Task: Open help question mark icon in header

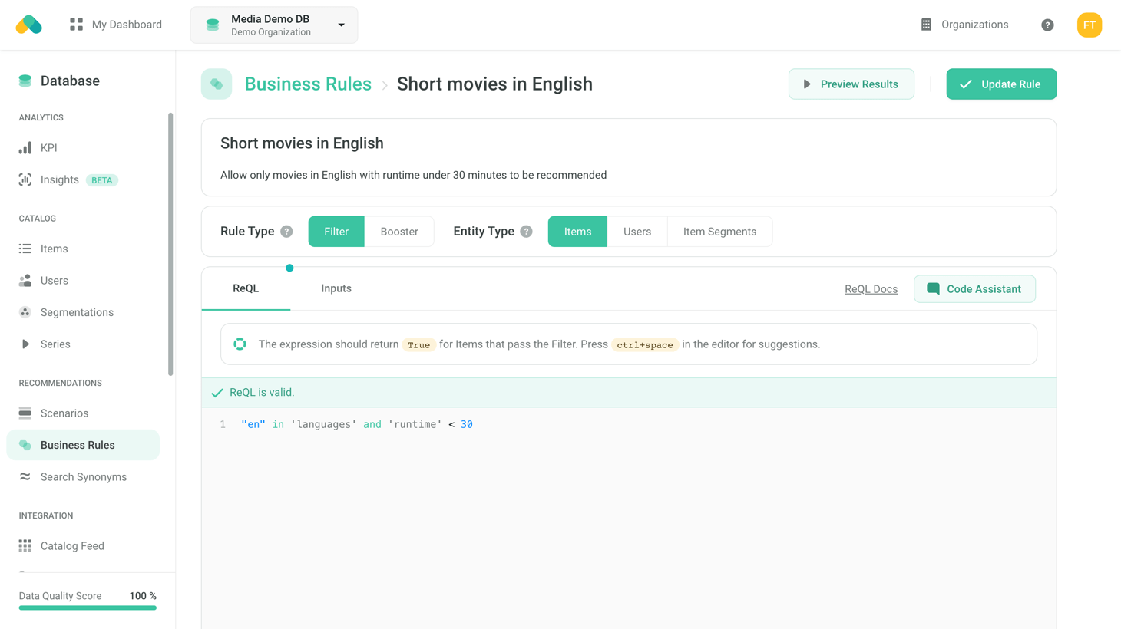Action: [1047, 25]
